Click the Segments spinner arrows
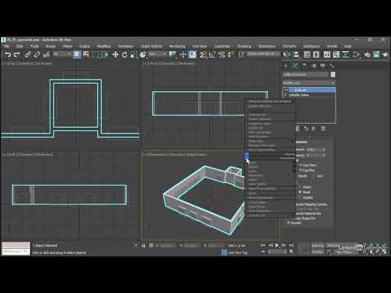Viewport: 391px width, 293px height. (324, 155)
